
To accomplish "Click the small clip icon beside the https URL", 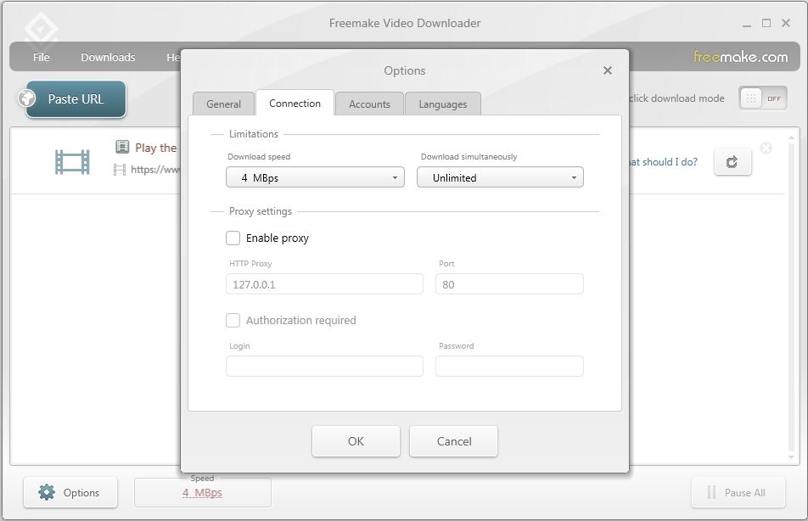I will [120, 169].
